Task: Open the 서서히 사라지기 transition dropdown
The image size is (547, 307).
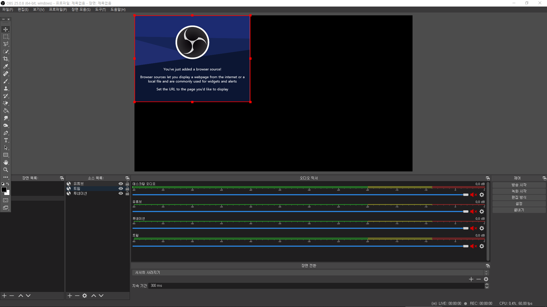Action: pos(309,273)
